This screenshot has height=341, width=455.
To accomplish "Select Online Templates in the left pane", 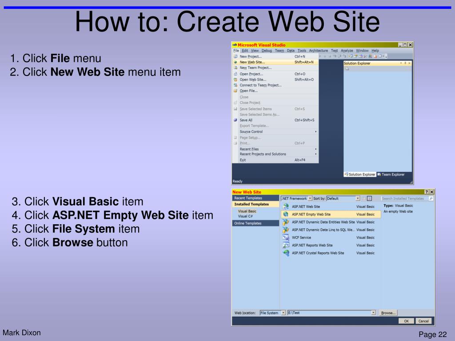I will pos(255,223).
